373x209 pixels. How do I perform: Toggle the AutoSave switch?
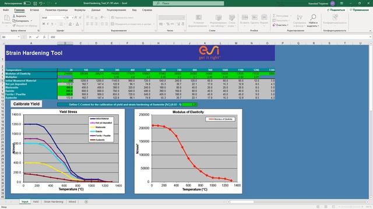click(x=27, y=3)
